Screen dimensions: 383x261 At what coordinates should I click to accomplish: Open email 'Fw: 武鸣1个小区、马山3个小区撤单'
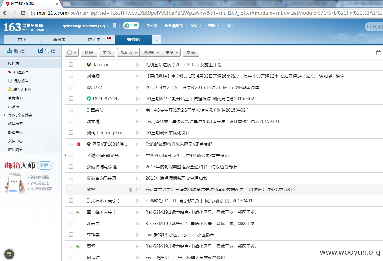180,235
